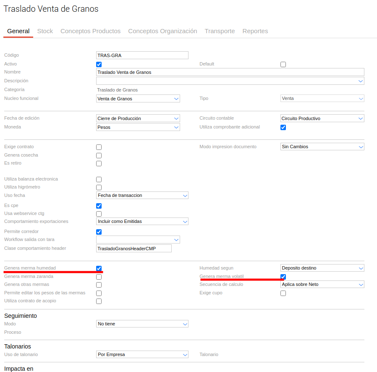Tick the Exige cupo checkbox
Image resolution: width=377 pixels, height=372 pixels.
pyautogui.click(x=283, y=293)
